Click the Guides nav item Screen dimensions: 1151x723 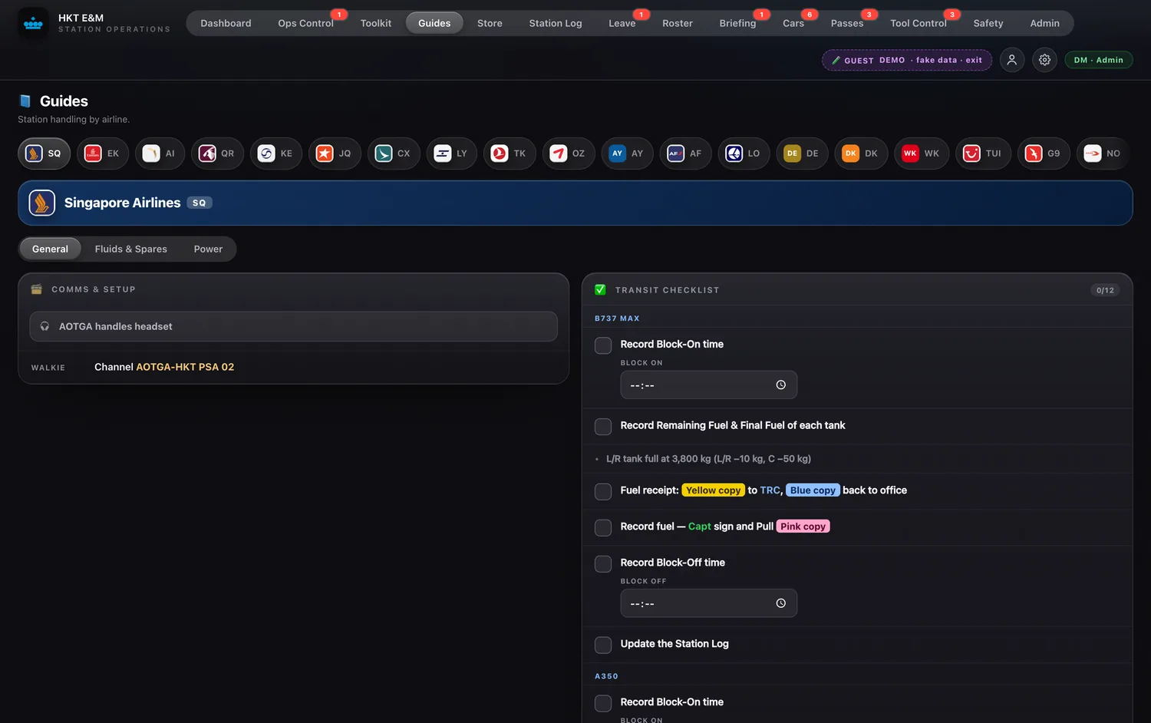[x=434, y=23]
